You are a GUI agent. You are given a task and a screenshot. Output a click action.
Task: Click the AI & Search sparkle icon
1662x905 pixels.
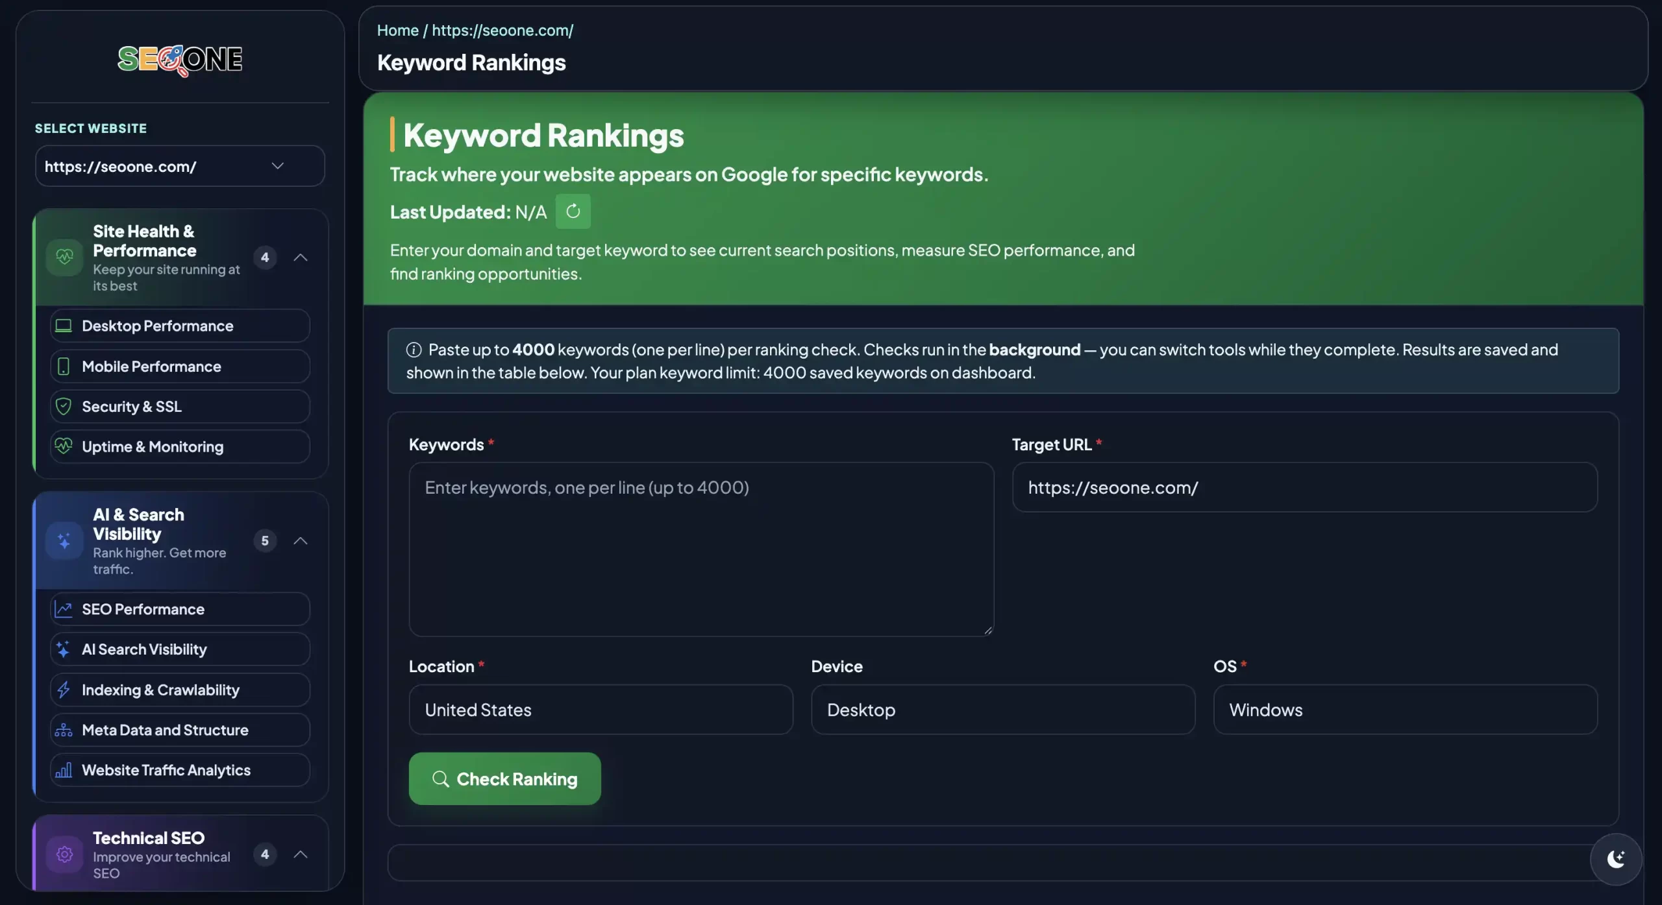(64, 540)
